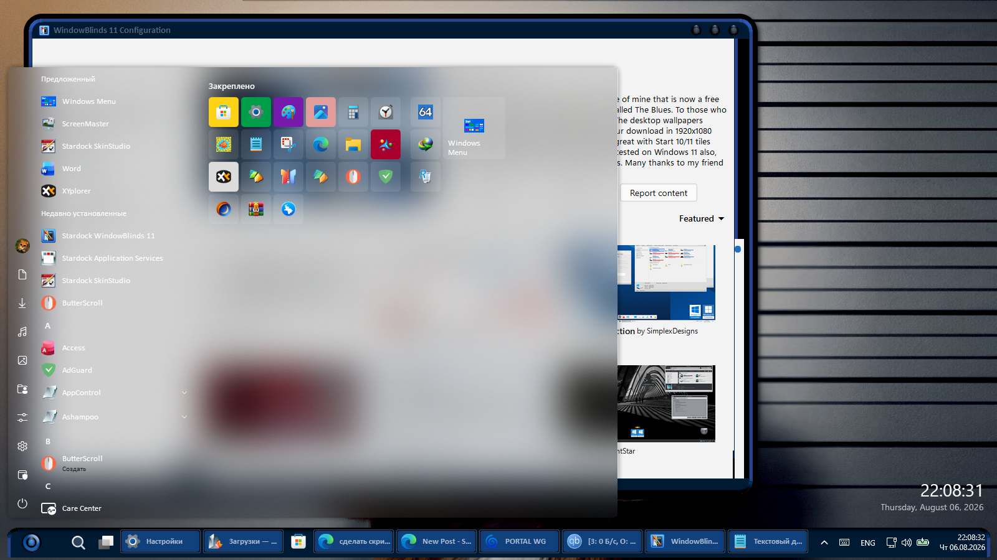The width and height of the screenshot is (997, 560).
Task: Launch the pinned Calculator tile
Action: pos(353,112)
